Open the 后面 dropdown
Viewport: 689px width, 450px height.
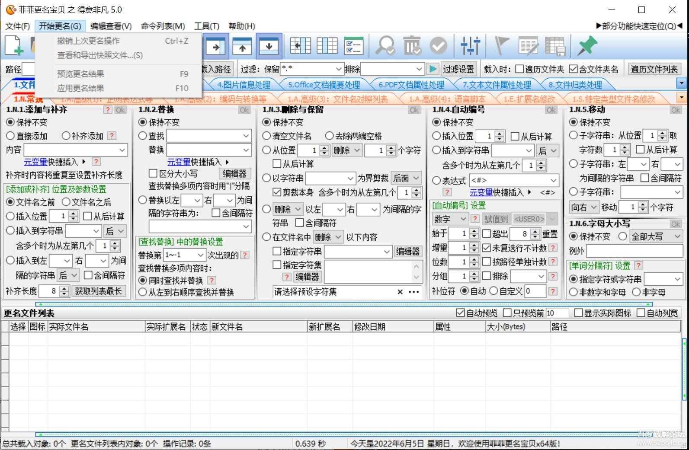click(x=406, y=178)
